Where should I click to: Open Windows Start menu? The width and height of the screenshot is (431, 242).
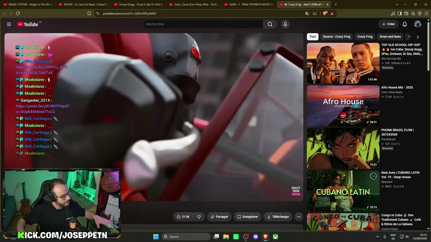click(156, 237)
